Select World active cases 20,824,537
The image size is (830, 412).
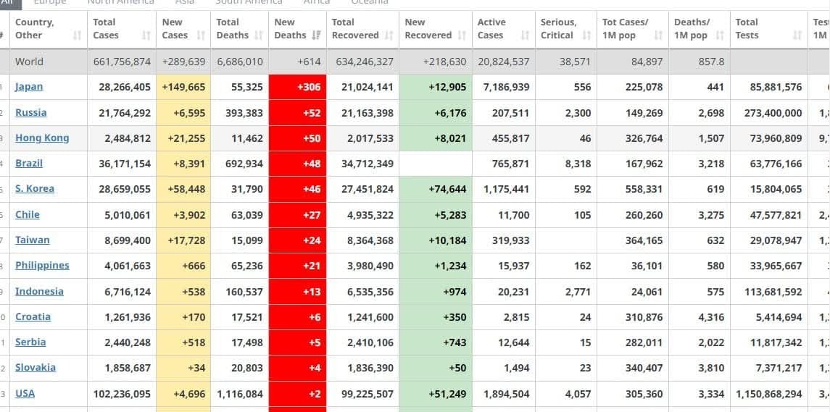(503, 62)
